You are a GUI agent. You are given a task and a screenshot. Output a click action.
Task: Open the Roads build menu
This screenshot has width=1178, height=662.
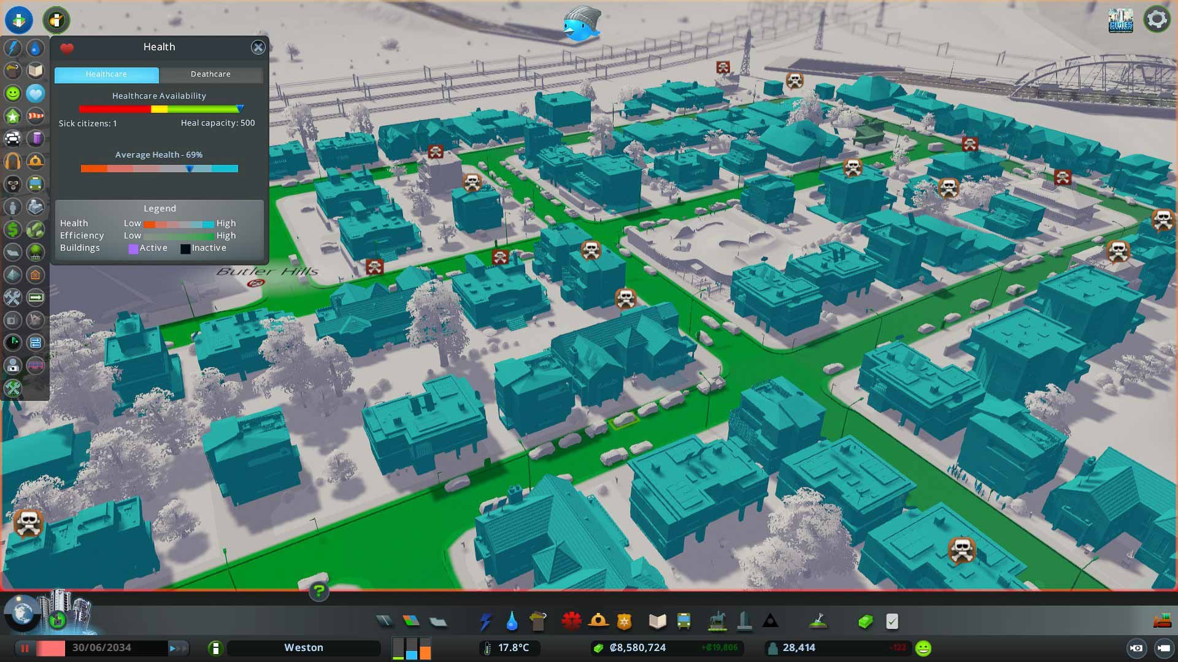385,622
